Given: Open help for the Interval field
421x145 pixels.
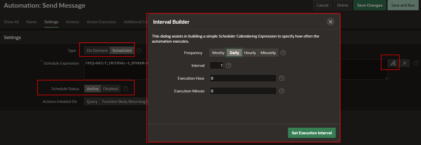Looking at the screenshot, I should point(228,66).
